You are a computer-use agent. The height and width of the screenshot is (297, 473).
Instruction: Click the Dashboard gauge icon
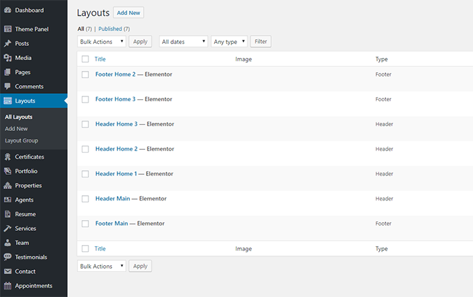[7, 10]
